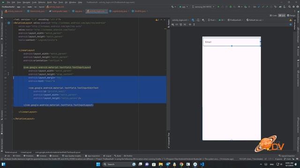Click the green Run app button
The width and height of the screenshot is (300, 168).
[218, 7]
